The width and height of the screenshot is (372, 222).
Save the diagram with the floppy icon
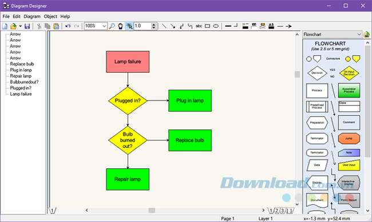[x=27, y=26]
